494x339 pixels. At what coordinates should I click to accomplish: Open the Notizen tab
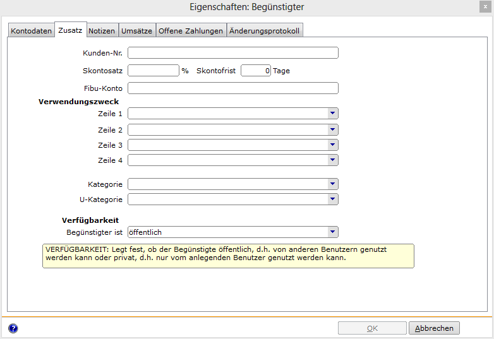click(x=102, y=31)
